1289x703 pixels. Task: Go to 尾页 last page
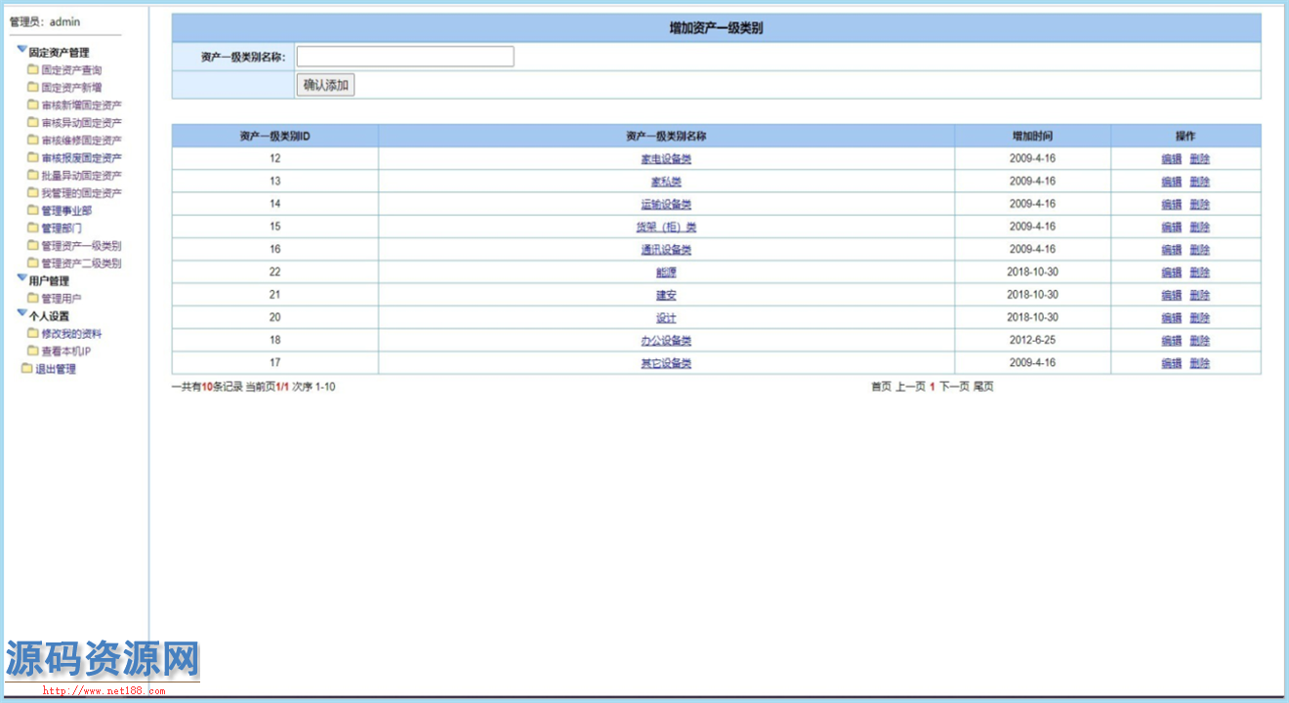983,387
